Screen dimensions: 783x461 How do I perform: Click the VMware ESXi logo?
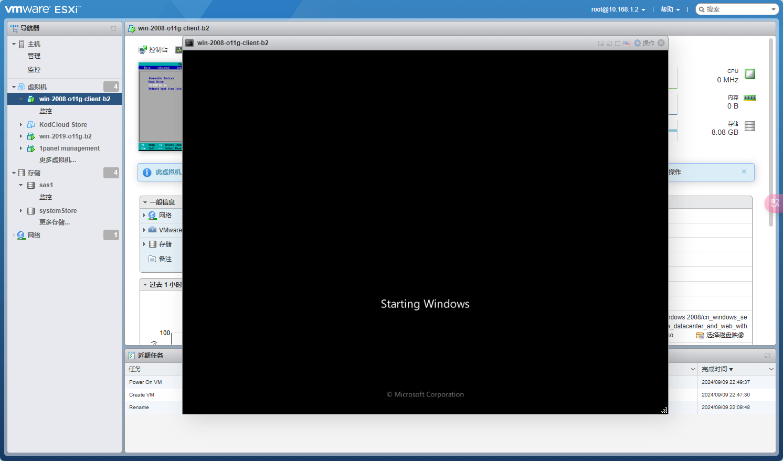point(43,9)
